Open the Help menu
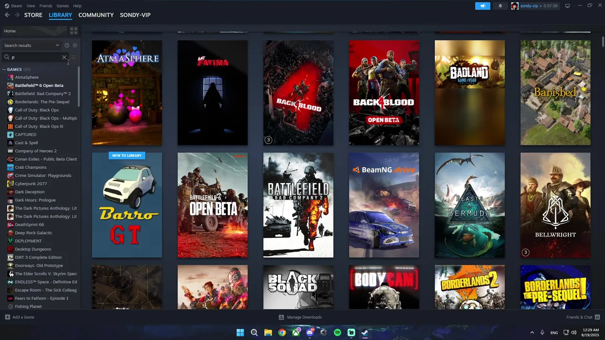This screenshot has width=605, height=340. 78,6
